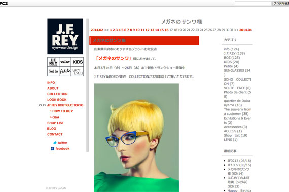Click the blog search button
The height and width of the screenshot is (192, 289).
280,4
